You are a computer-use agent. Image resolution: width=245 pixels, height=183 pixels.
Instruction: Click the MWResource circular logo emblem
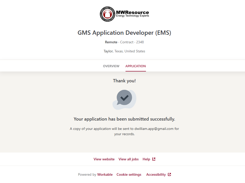tap(108, 14)
